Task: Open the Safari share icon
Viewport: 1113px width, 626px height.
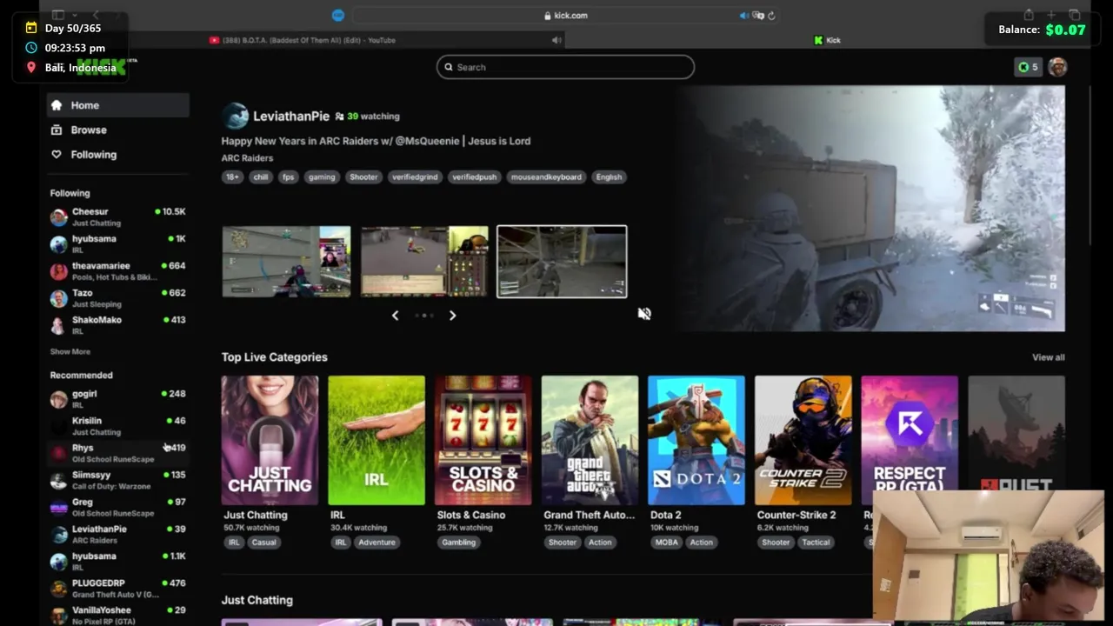Action: click(1029, 15)
